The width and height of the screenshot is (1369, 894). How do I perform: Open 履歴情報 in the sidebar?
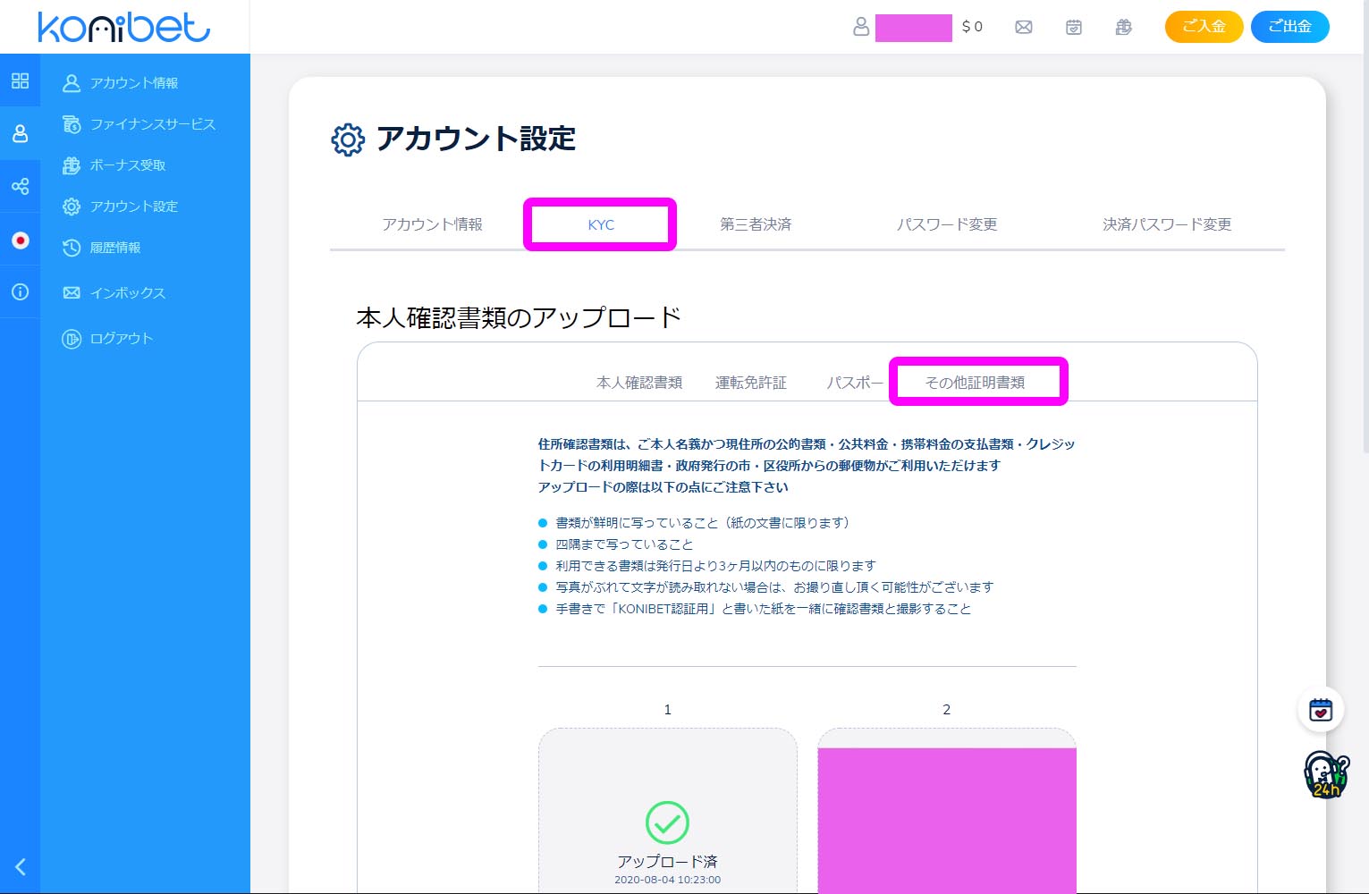[x=115, y=248]
